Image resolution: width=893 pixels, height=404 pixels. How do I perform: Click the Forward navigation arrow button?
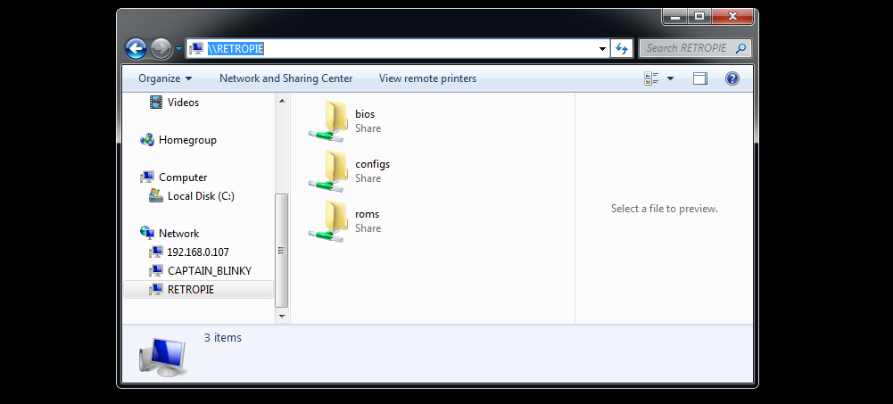pos(161,48)
